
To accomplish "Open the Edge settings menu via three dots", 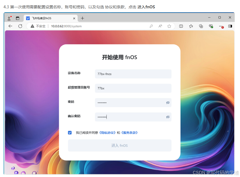I will 220,26.
